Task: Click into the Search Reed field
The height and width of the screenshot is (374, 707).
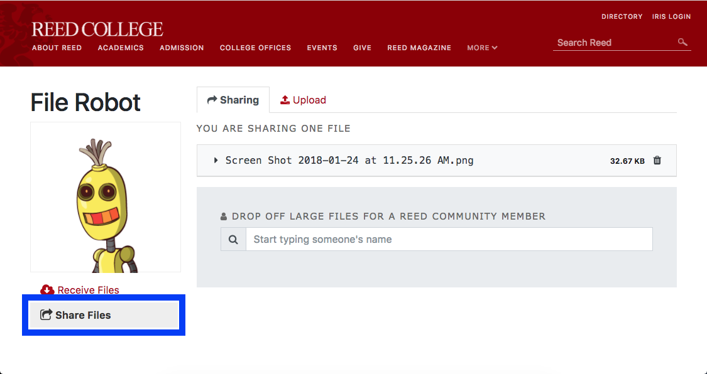Action: [613, 43]
